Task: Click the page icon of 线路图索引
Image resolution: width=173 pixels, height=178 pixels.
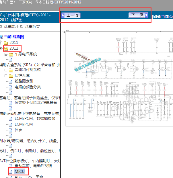Action: point(11,81)
